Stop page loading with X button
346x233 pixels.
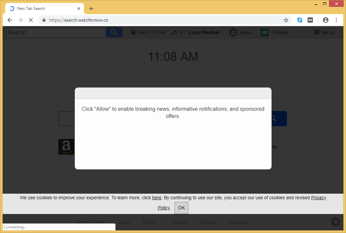[31, 20]
